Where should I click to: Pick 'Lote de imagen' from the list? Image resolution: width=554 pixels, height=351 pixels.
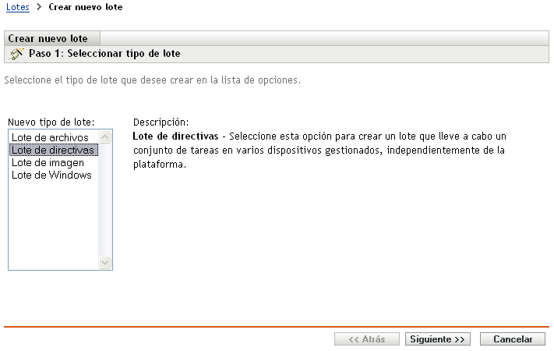pyautogui.click(x=48, y=162)
